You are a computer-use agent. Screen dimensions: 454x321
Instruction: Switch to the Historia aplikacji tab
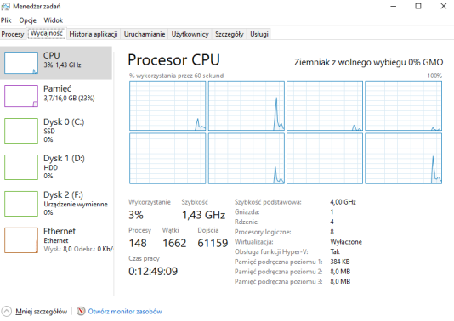(94, 34)
